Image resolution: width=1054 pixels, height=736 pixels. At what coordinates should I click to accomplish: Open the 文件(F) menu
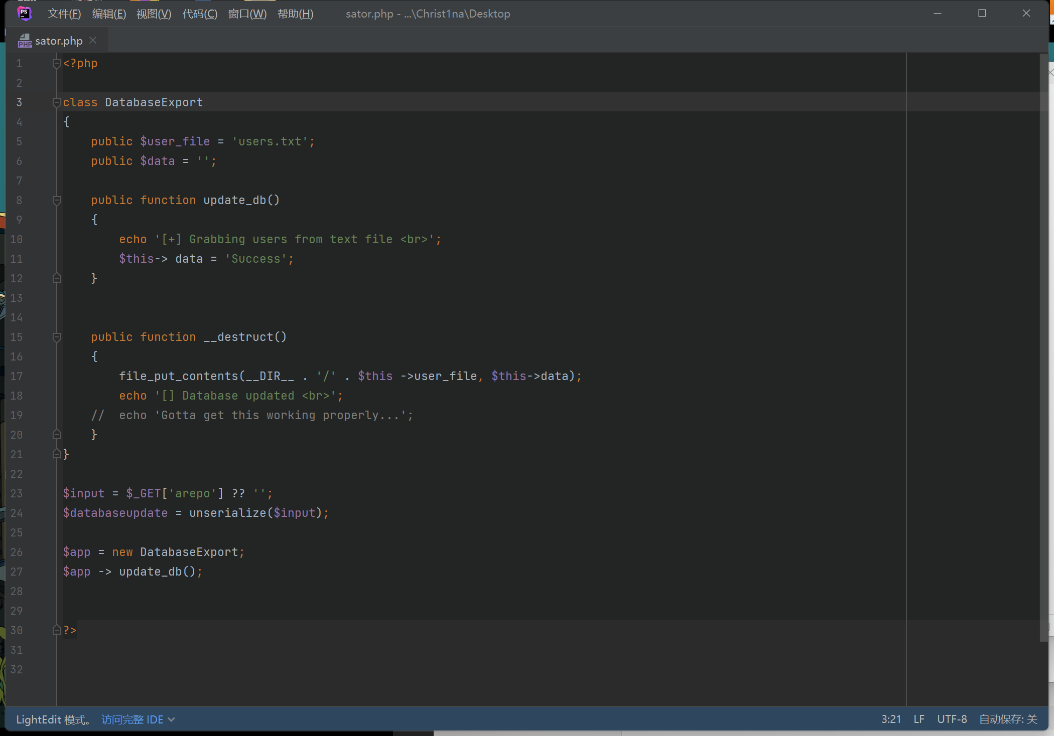64,14
